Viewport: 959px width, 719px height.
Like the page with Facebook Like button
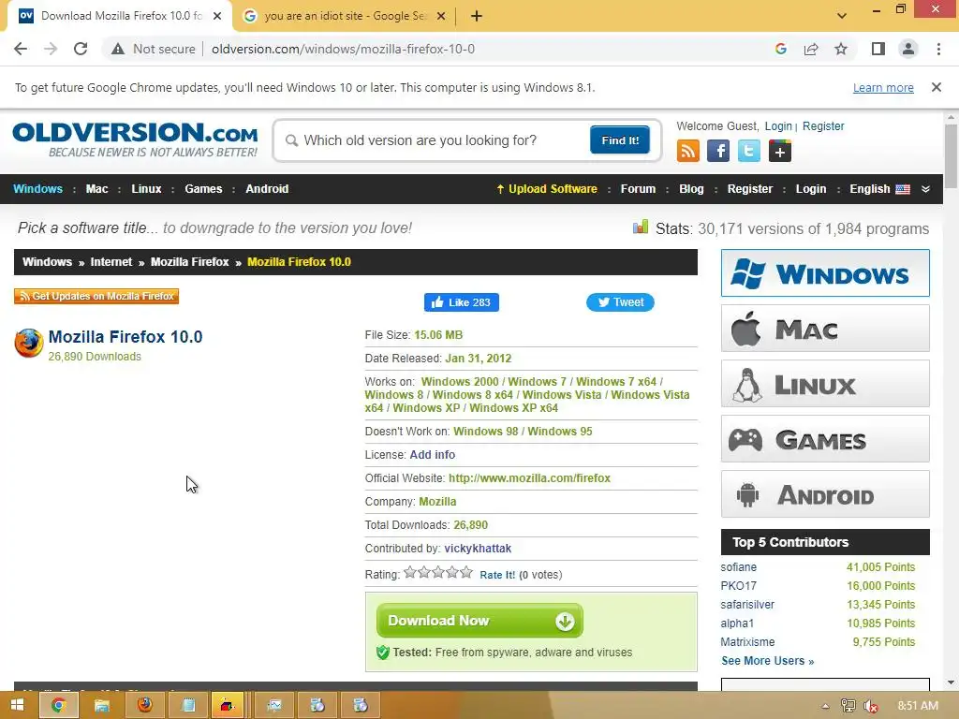coord(461,302)
